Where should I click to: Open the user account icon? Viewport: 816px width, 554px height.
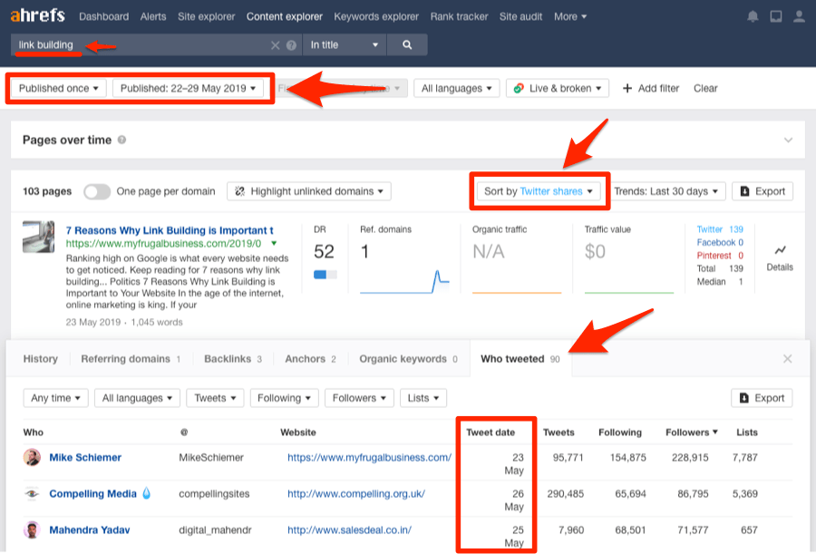coord(798,15)
